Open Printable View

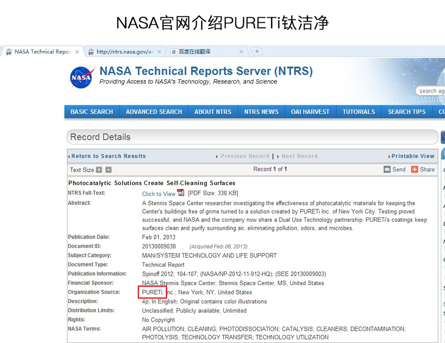413,156
